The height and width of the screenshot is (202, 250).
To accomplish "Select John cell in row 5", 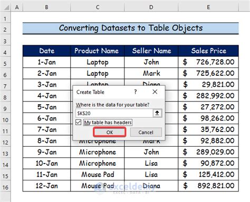I will (151, 62).
